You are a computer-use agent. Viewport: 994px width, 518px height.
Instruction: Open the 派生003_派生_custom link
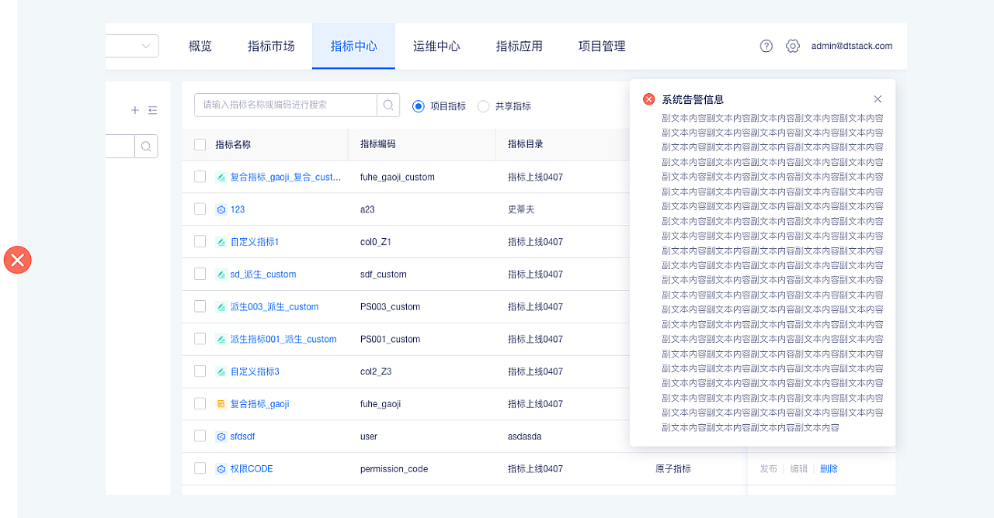[275, 307]
